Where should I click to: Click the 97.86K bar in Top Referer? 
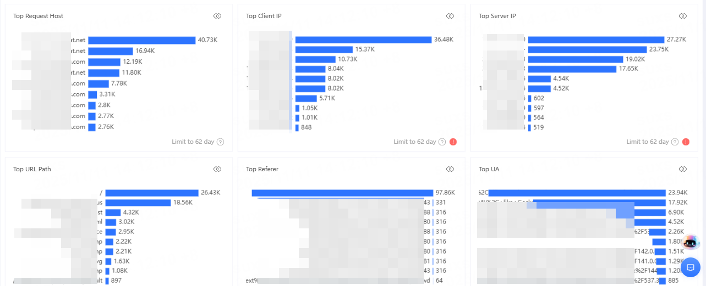click(342, 193)
